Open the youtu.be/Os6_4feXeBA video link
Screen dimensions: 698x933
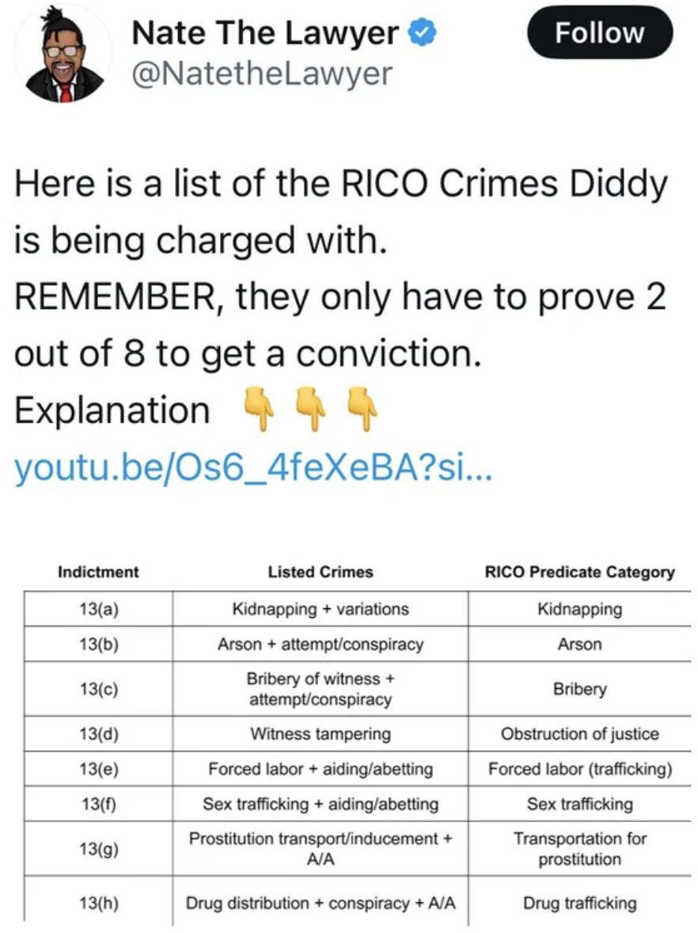click(x=253, y=468)
